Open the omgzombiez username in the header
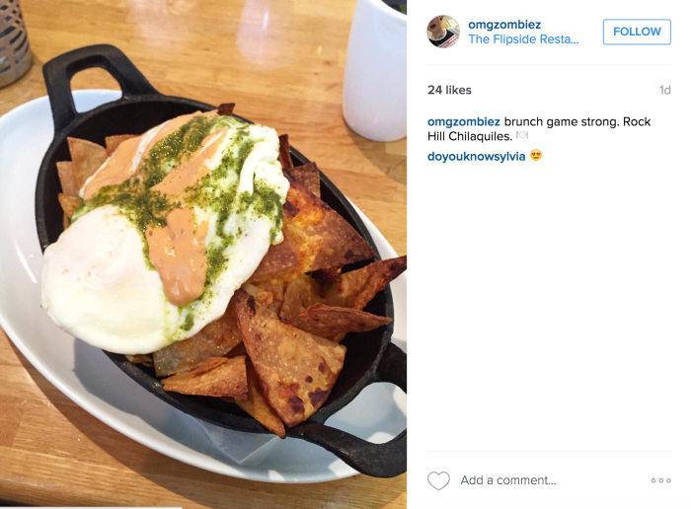The image size is (691, 509). 504,25
